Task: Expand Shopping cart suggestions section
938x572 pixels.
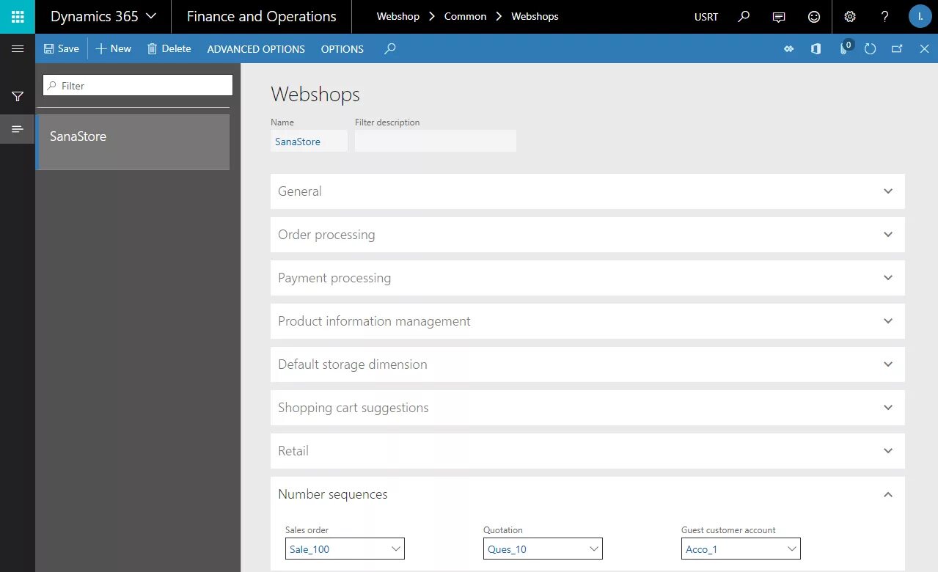Action: (587, 408)
